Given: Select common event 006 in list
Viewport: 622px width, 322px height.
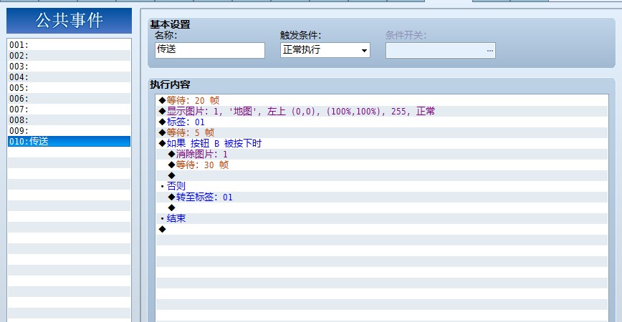Looking at the screenshot, I should tap(69, 98).
